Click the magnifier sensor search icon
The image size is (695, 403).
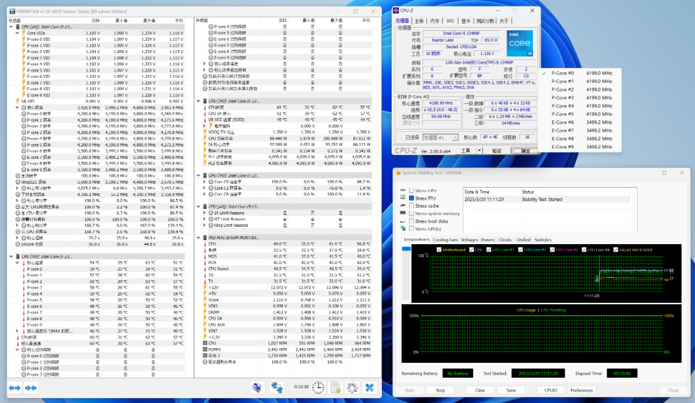point(258,388)
